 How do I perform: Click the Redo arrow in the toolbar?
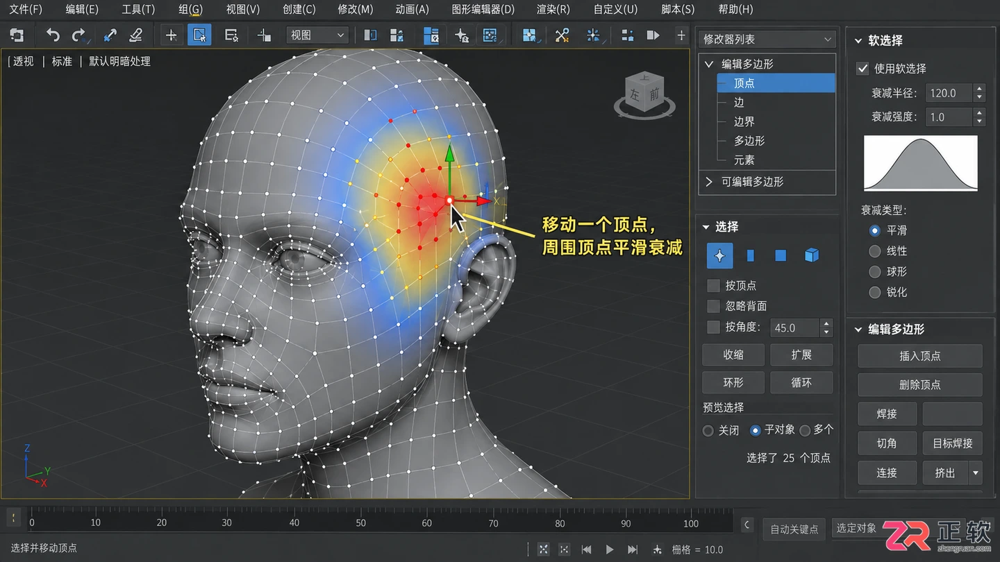pyautogui.click(x=78, y=35)
